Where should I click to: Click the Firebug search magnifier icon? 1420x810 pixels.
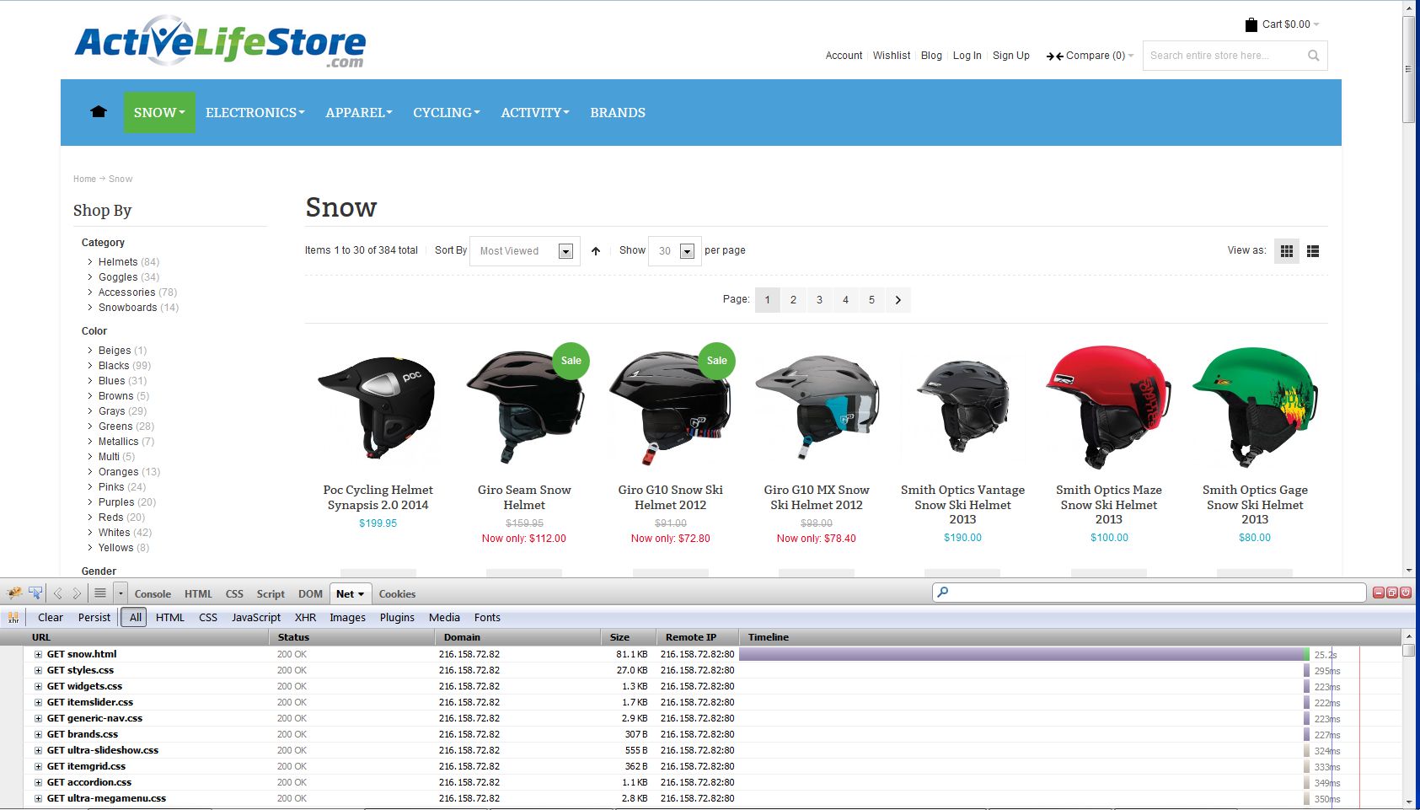943,593
